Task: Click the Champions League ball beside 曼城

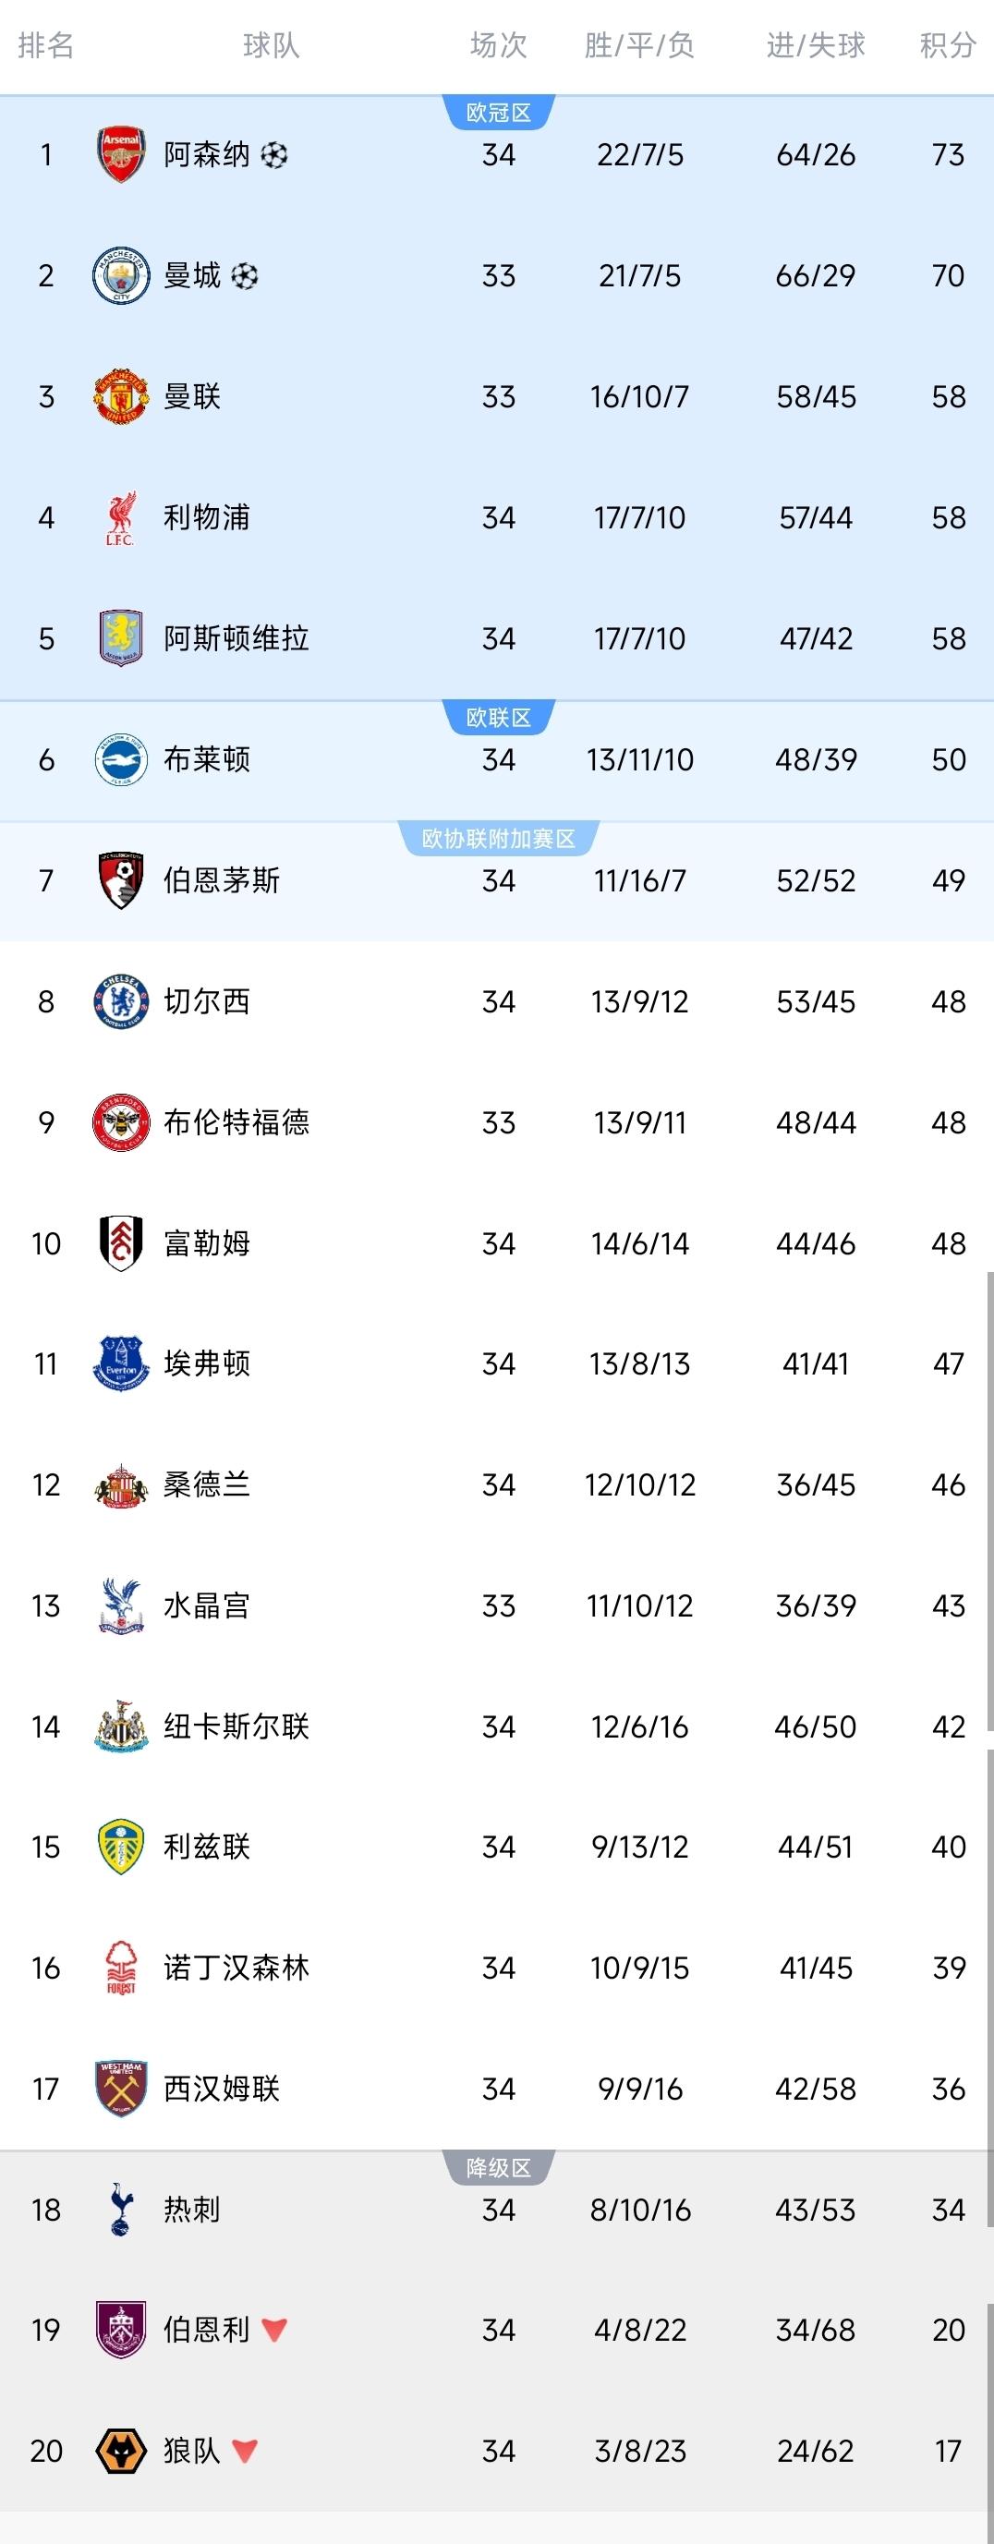Action: (243, 275)
